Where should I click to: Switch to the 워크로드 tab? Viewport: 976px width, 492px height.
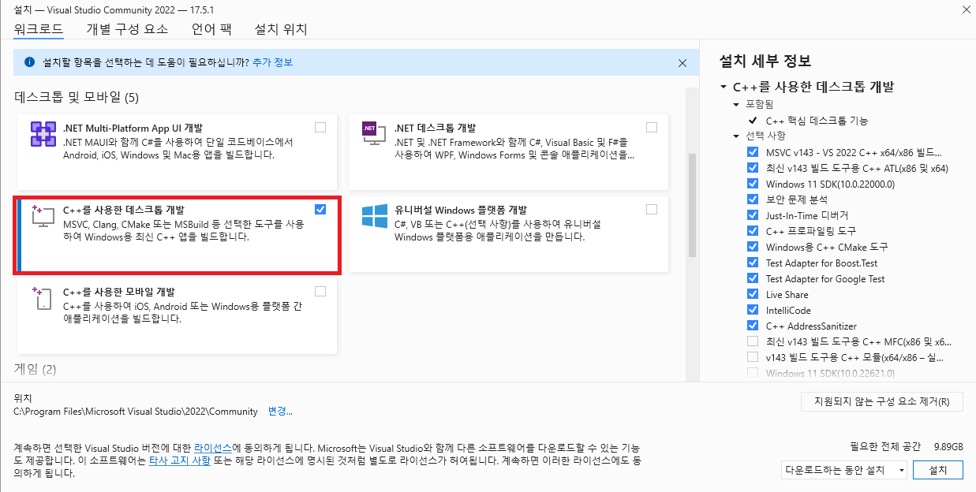click(x=39, y=29)
